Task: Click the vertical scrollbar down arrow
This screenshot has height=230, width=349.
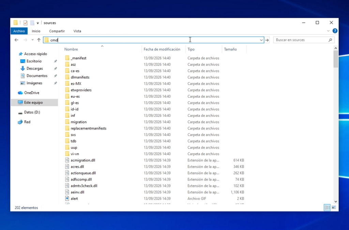Action: click(336, 201)
